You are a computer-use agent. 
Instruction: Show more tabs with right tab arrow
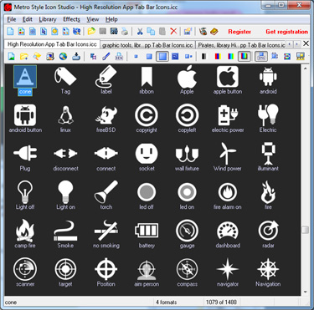(297, 44)
